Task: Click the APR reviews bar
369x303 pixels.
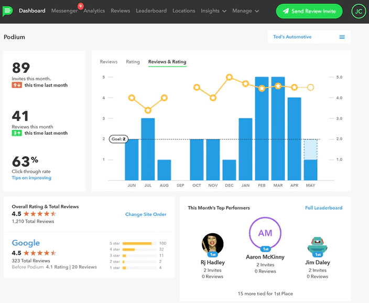Action: point(294,139)
